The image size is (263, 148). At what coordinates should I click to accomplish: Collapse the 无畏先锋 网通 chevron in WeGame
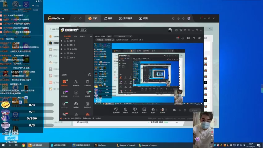pyautogui.click(x=177, y=122)
